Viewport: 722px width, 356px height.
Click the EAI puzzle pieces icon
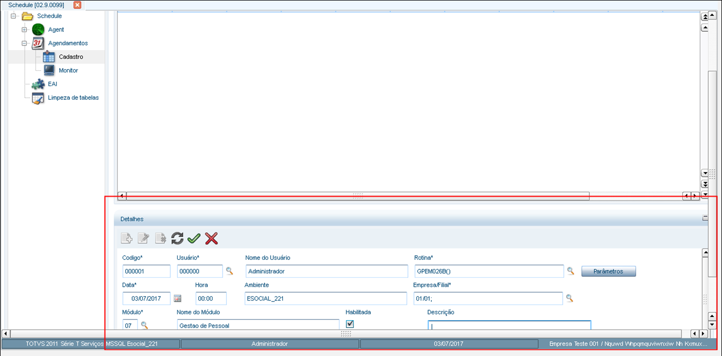38,84
